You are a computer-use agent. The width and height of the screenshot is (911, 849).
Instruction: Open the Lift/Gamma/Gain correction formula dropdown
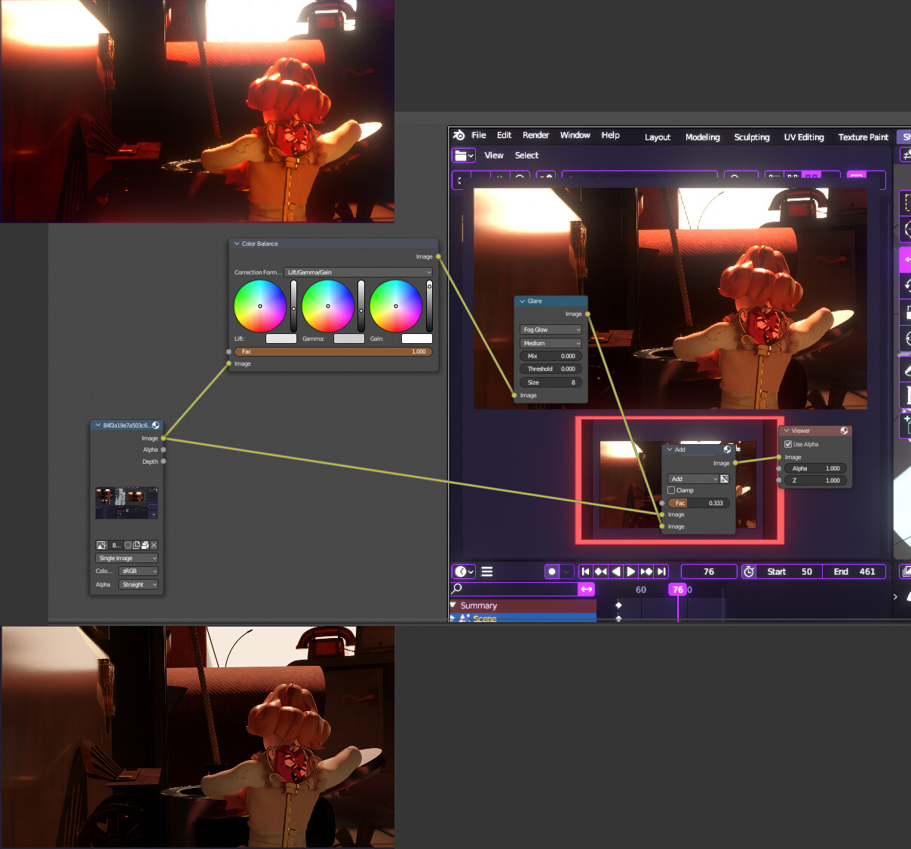click(x=358, y=272)
